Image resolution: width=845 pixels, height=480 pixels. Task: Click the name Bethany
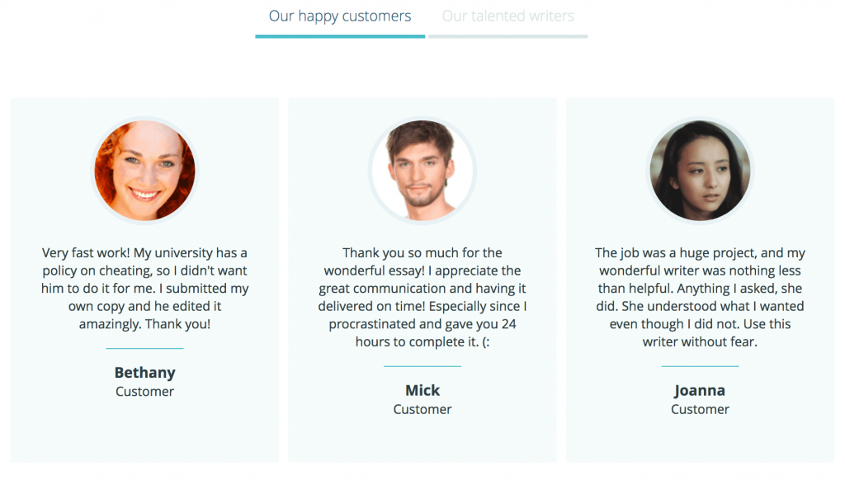point(144,372)
